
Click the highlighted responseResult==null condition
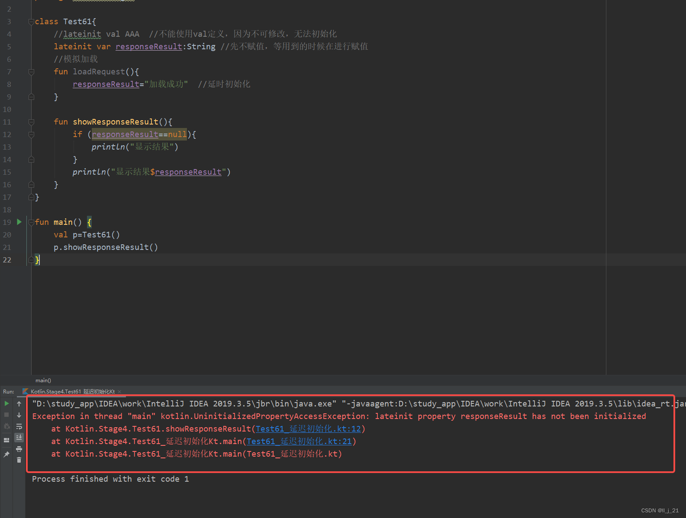click(139, 134)
